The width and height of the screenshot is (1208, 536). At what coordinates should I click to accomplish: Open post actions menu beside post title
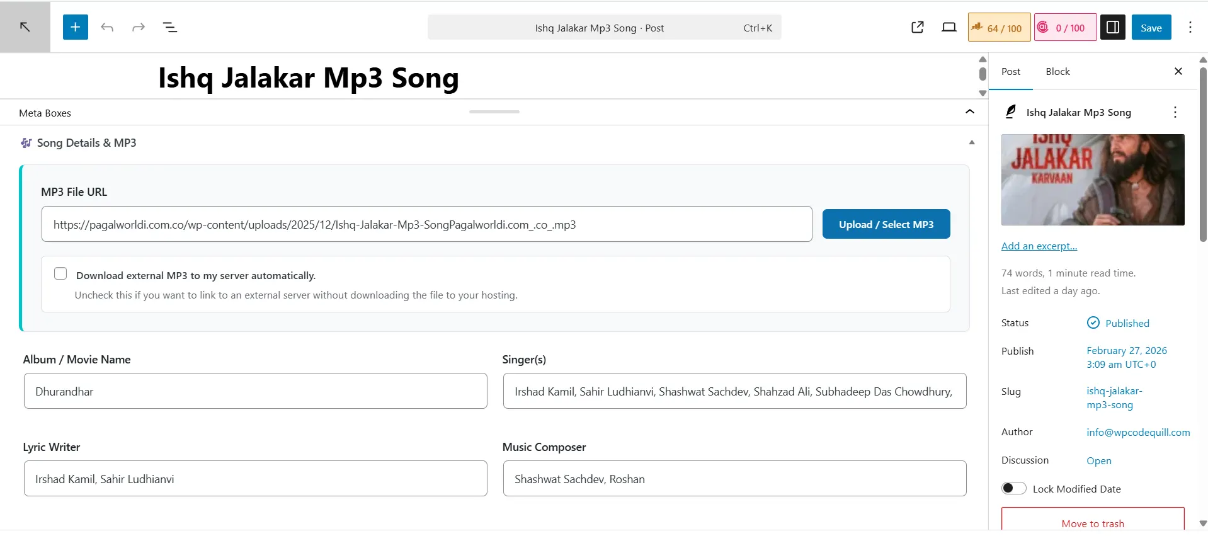[x=1175, y=112]
